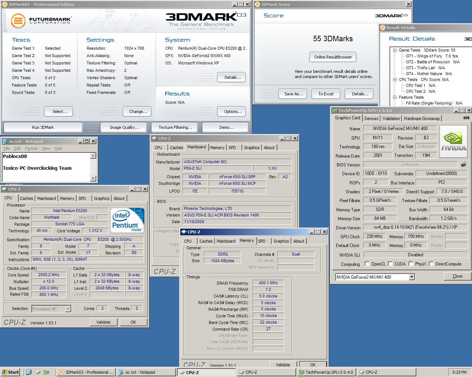
Task: Click the third quick launch icon on taskbar
Action: coord(46,372)
